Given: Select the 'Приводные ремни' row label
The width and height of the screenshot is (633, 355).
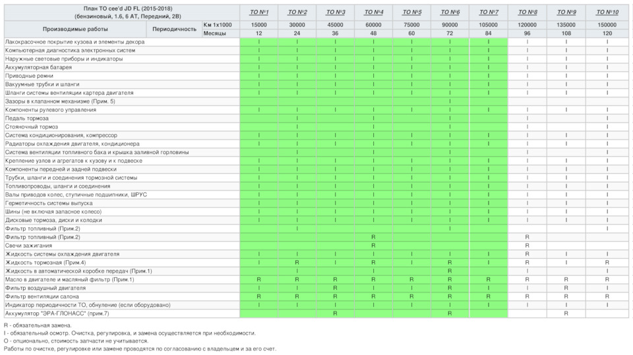Looking at the screenshot, I should click(x=29, y=76).
